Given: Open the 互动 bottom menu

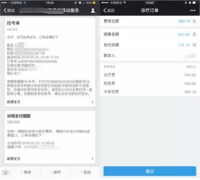Looking at the screenshot, I should pyautogui.click(x=85, y=172).
